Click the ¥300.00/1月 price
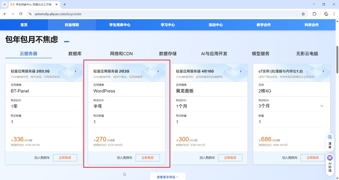The width and height of the screenshot is (339, 180). point(187,139)
